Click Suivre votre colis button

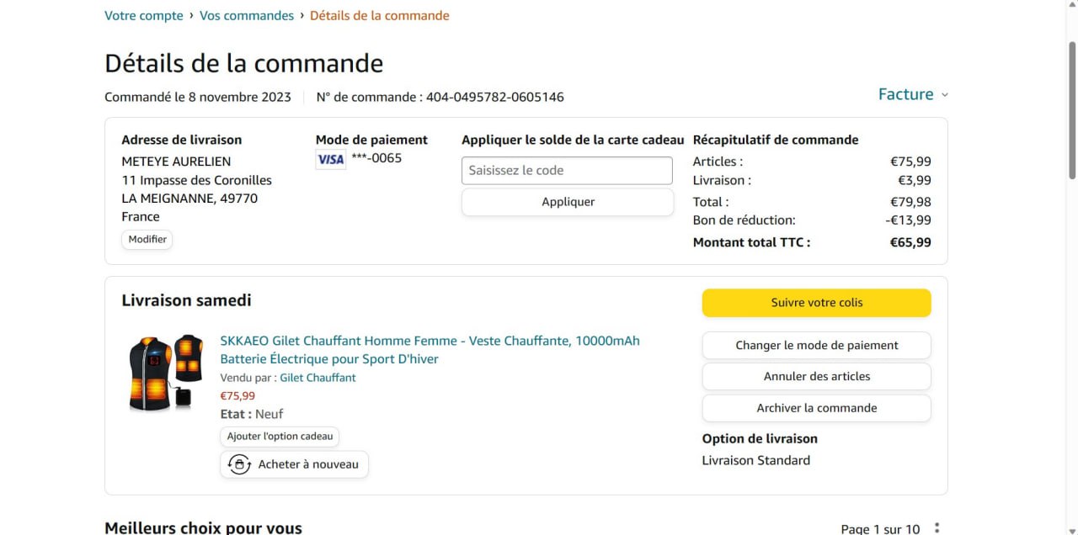pos(816,303)
